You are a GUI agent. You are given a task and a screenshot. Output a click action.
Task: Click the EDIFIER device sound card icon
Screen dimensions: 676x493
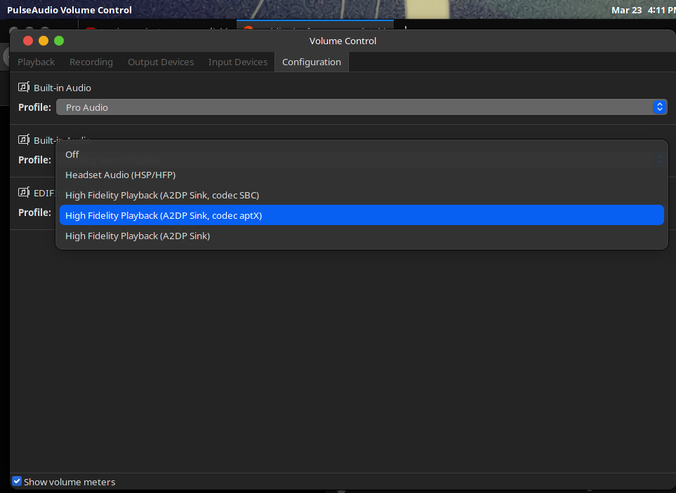coord(24,192)
